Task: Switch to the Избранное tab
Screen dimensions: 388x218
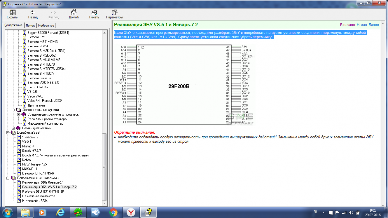Action: 46,26
